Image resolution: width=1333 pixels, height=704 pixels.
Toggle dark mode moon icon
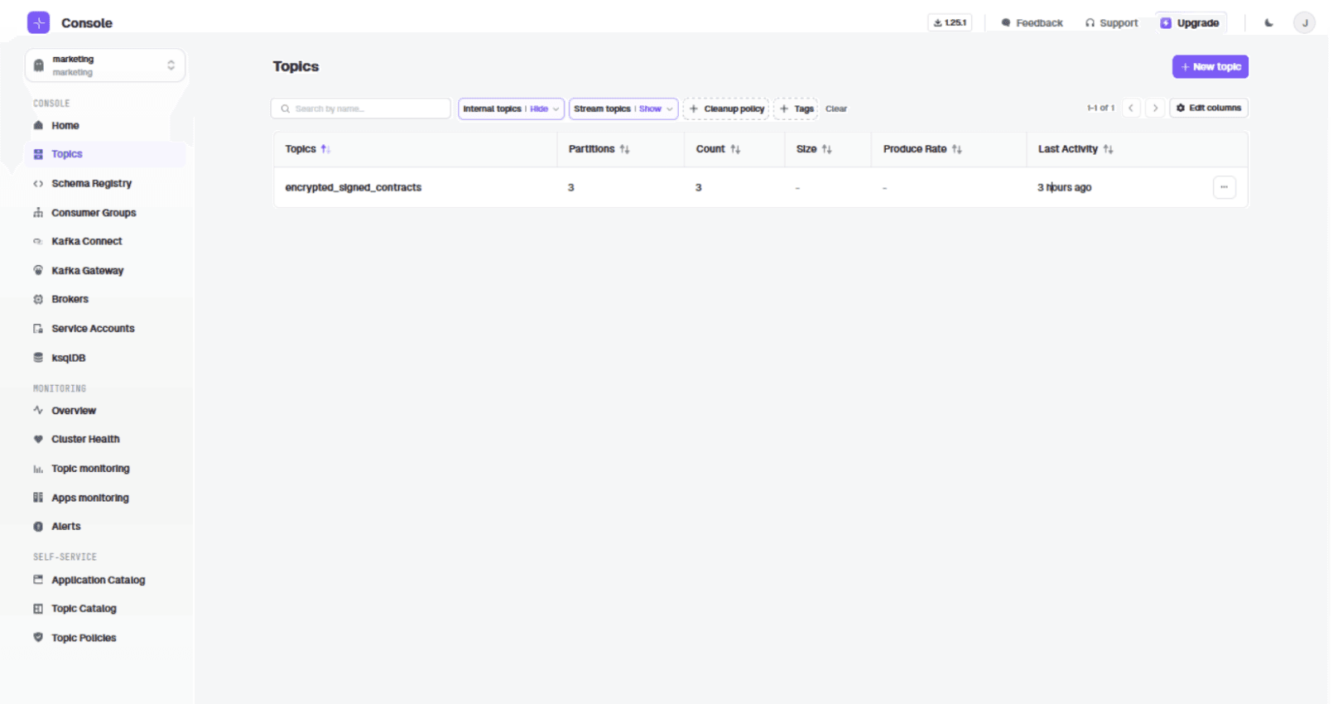coord(1268,23)
